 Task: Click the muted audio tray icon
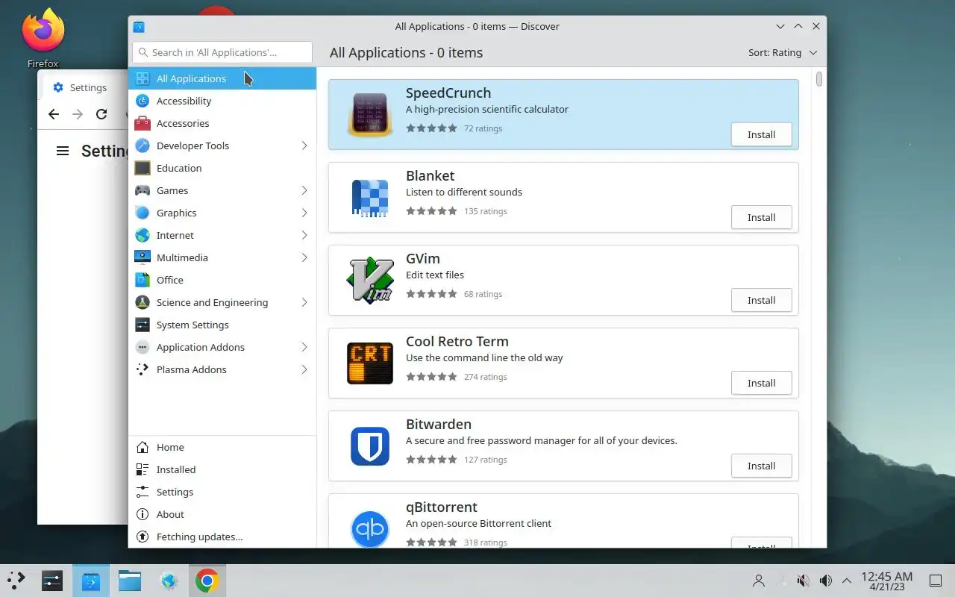tap(804, 581)
